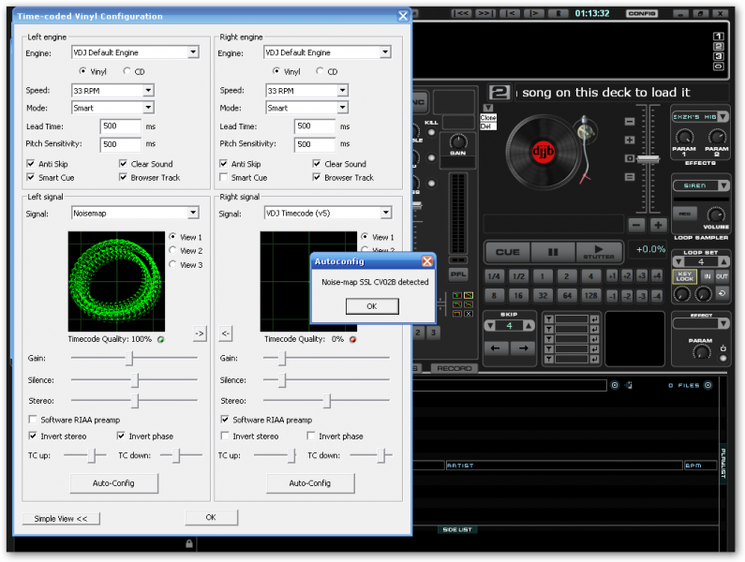745x562 pixels.
Task: Click Clone button on deck 2
Action: coord(488,118)
